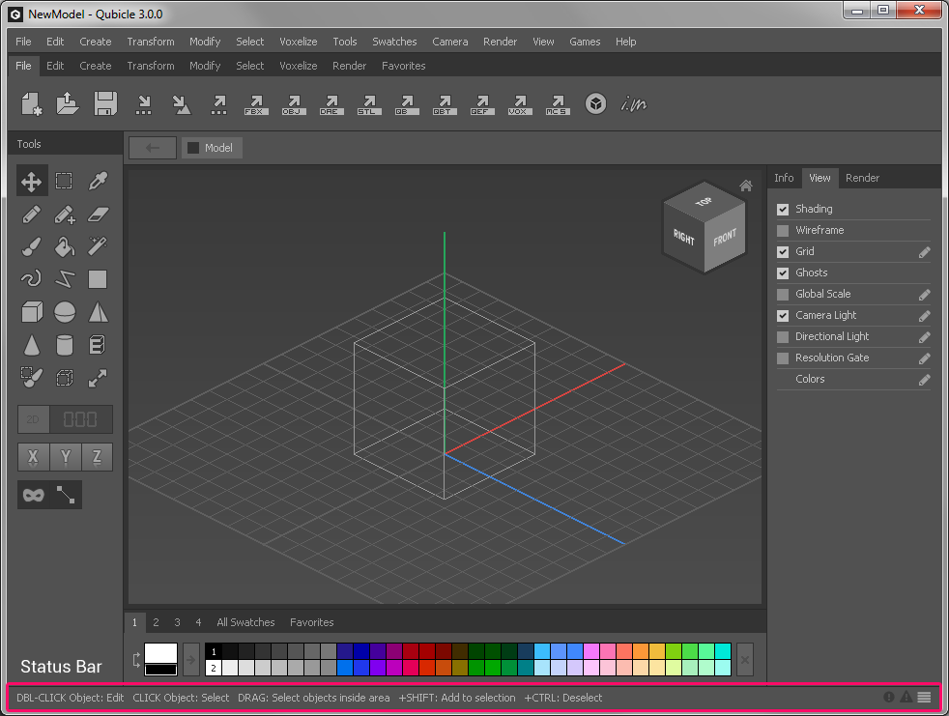This screenshot has height=716, width=949.
Task: Choose the Paint Bucket fill tool
Action: pyautogui.click(x=65, y=246)
